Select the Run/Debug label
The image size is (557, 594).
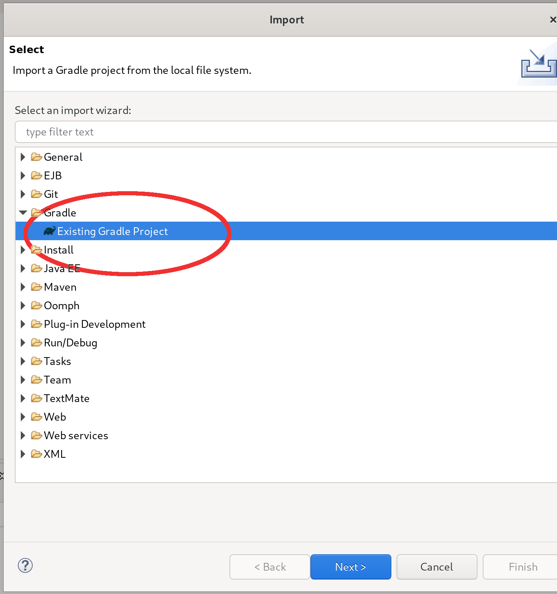(x=71, y=343)
